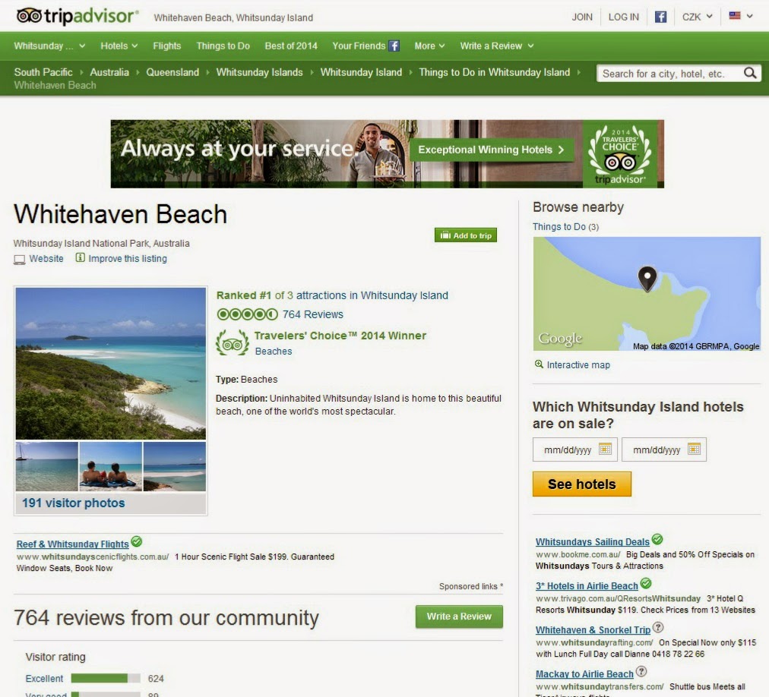Click the search magnifier icon
Screen dimensions: 769x697
[x=749, y=73]
